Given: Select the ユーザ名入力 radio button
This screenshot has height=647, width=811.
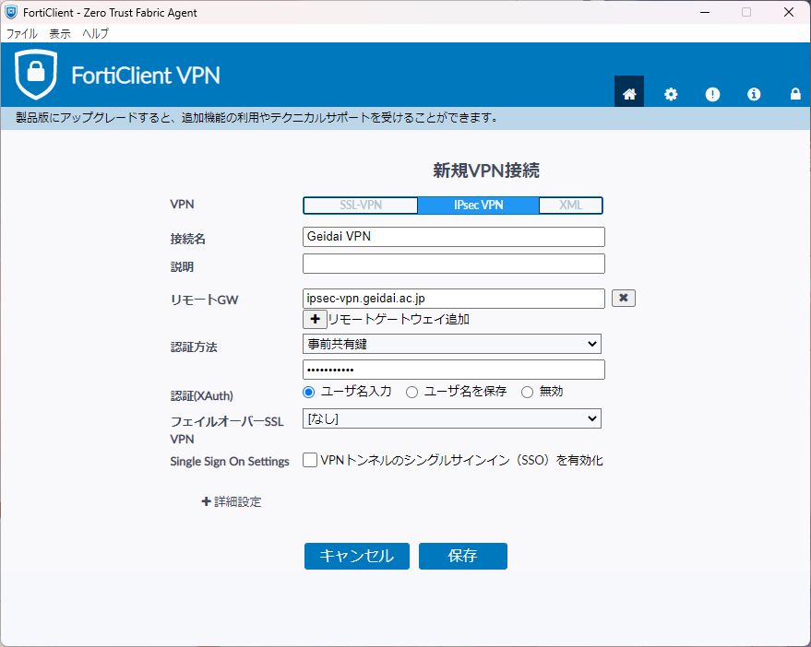Looking at the screenshot, I should pos(309,392).
